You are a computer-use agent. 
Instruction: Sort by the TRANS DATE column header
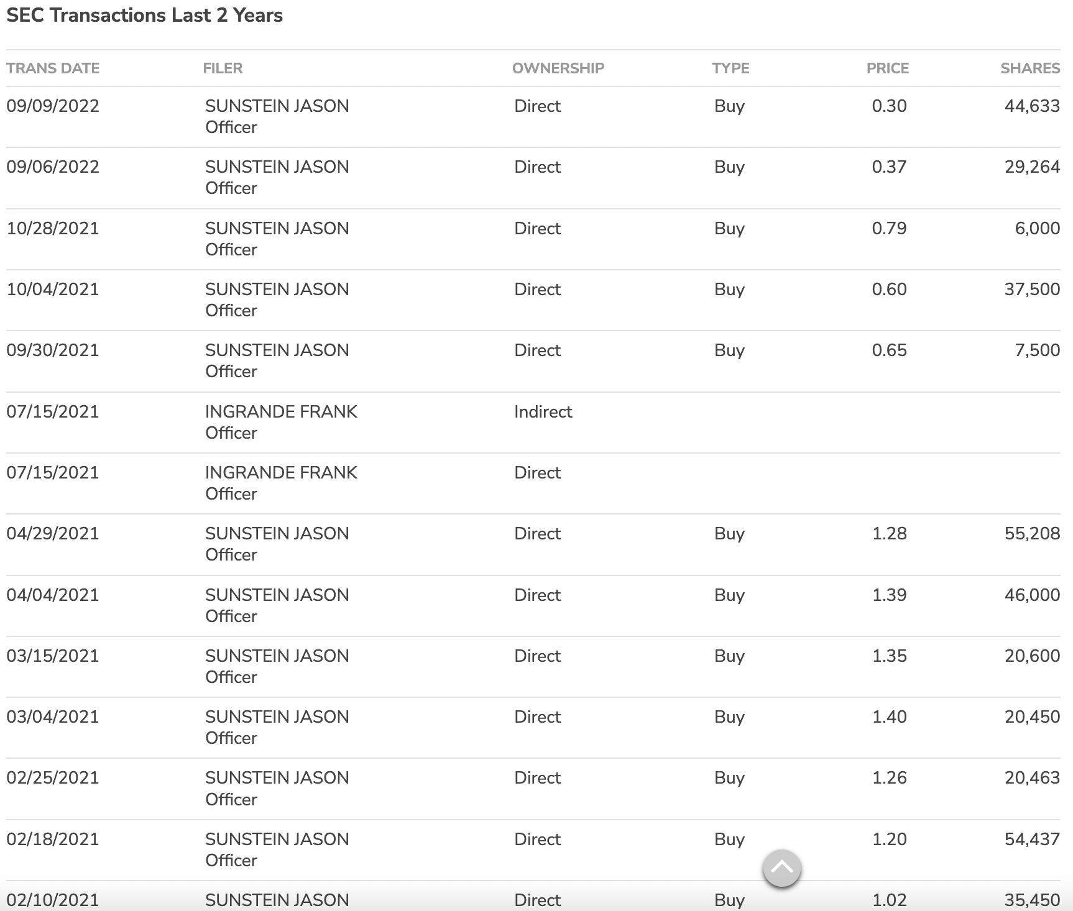coord(53,68)
